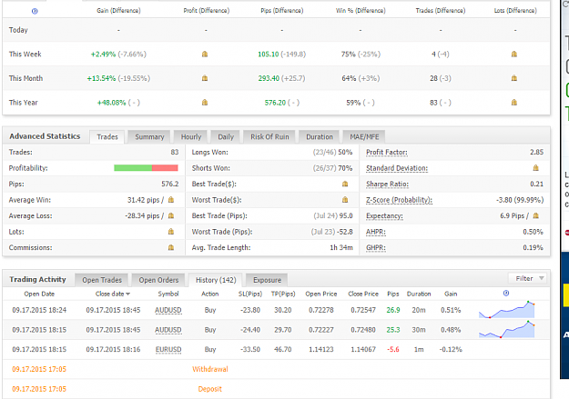Viewport: 569px width, 399px height.
Task: Click the lock icon next to Standard Deviation
Action: 535,168
